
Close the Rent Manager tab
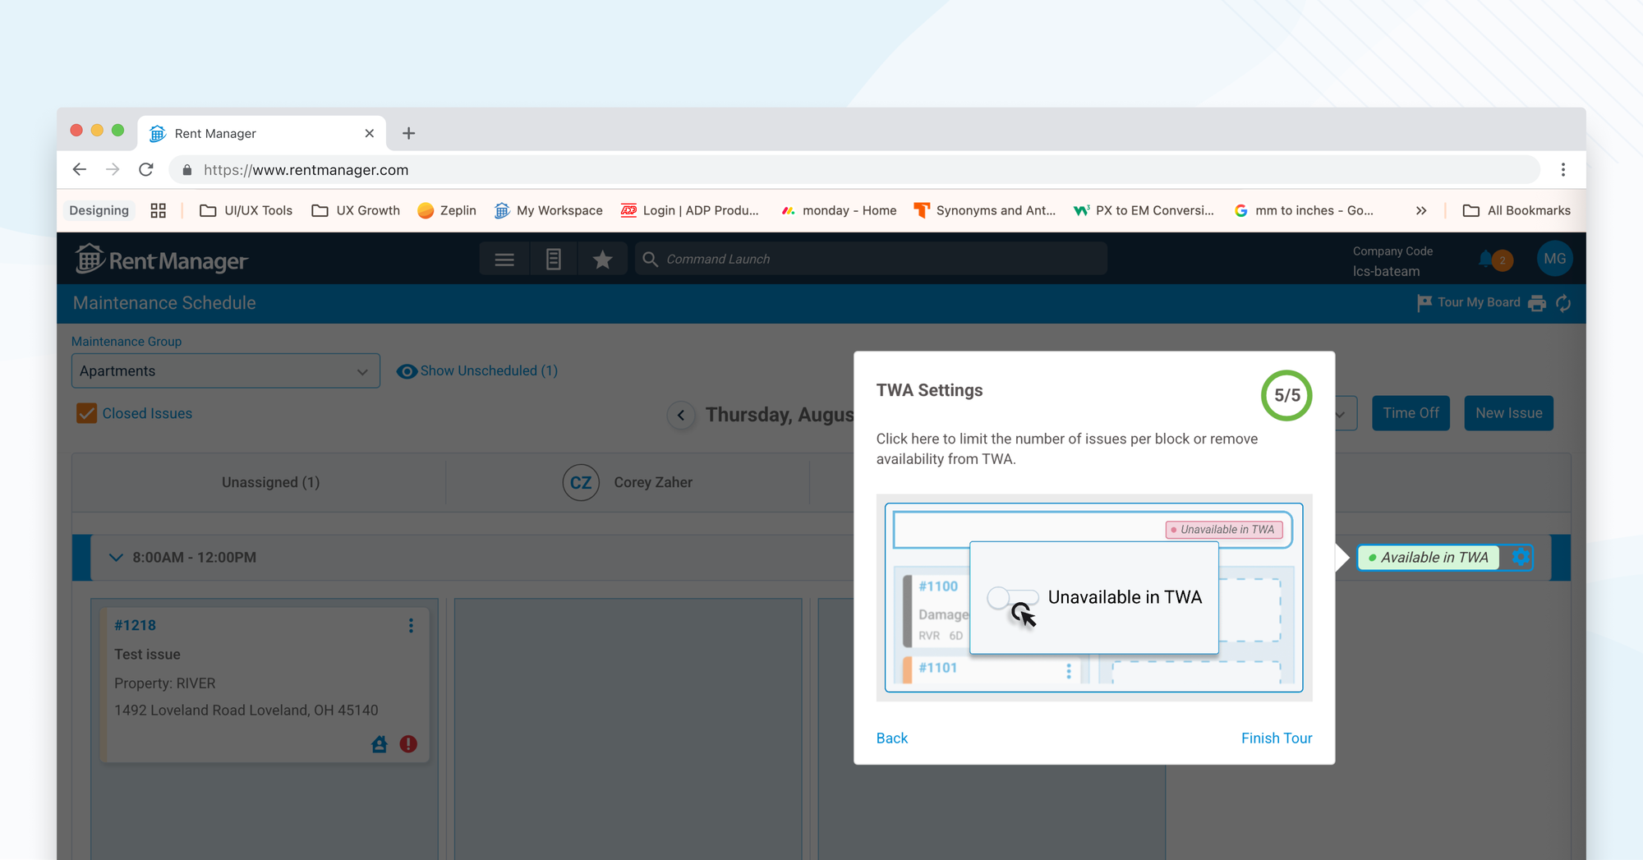(370, 133)
